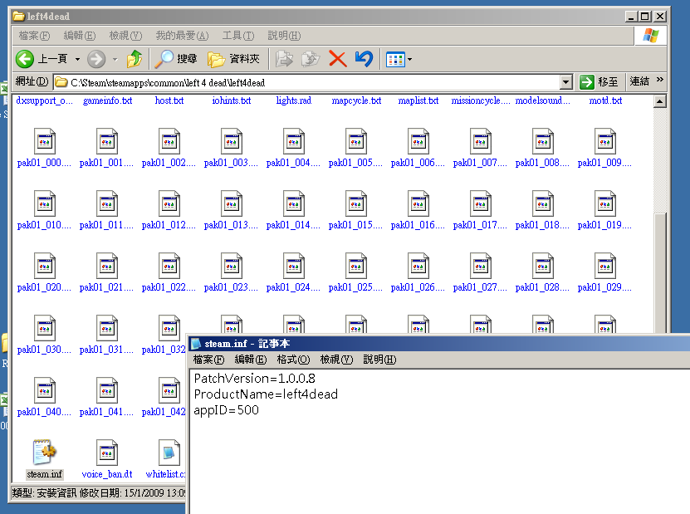
Task: Open the Search pane
Action: coord(177,59)
